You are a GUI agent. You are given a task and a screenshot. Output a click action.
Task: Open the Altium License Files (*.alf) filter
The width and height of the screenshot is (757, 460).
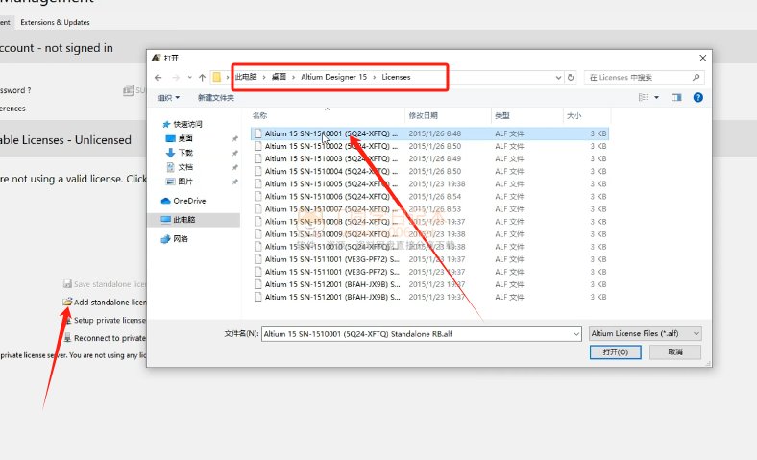pyautogui.click(x=645, y=333)
